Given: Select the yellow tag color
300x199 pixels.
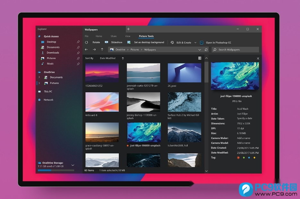Looking at the screenshot, I should tap(254, 158).
